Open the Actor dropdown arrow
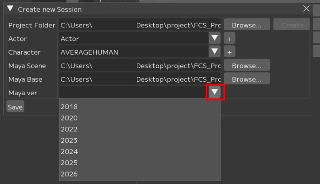This screenshot has width=320, height=184. (214, 38)
